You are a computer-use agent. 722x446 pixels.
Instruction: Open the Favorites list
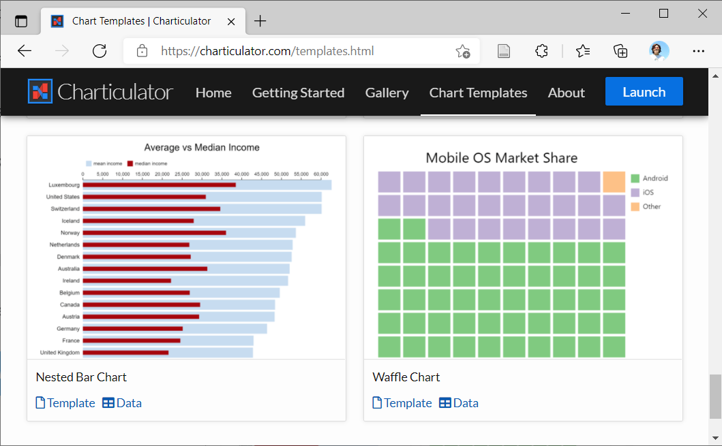(x=583, y=50)
